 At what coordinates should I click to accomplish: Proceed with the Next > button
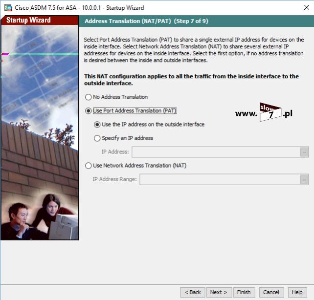tap(219, 292)
